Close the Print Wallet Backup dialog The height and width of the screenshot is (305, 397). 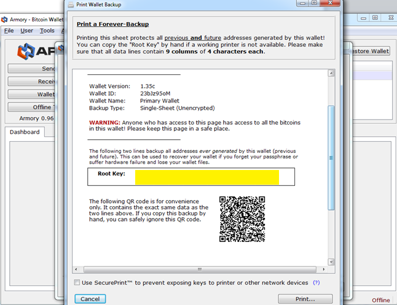[x=330, y=3]
